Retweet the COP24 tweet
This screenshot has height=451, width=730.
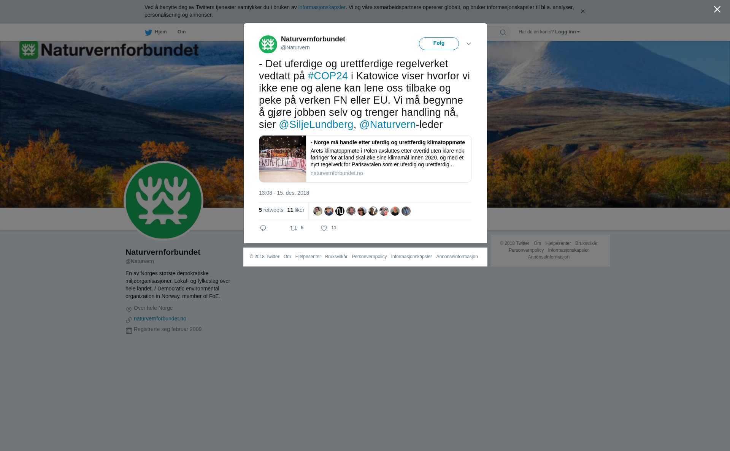tap(294, 228)
